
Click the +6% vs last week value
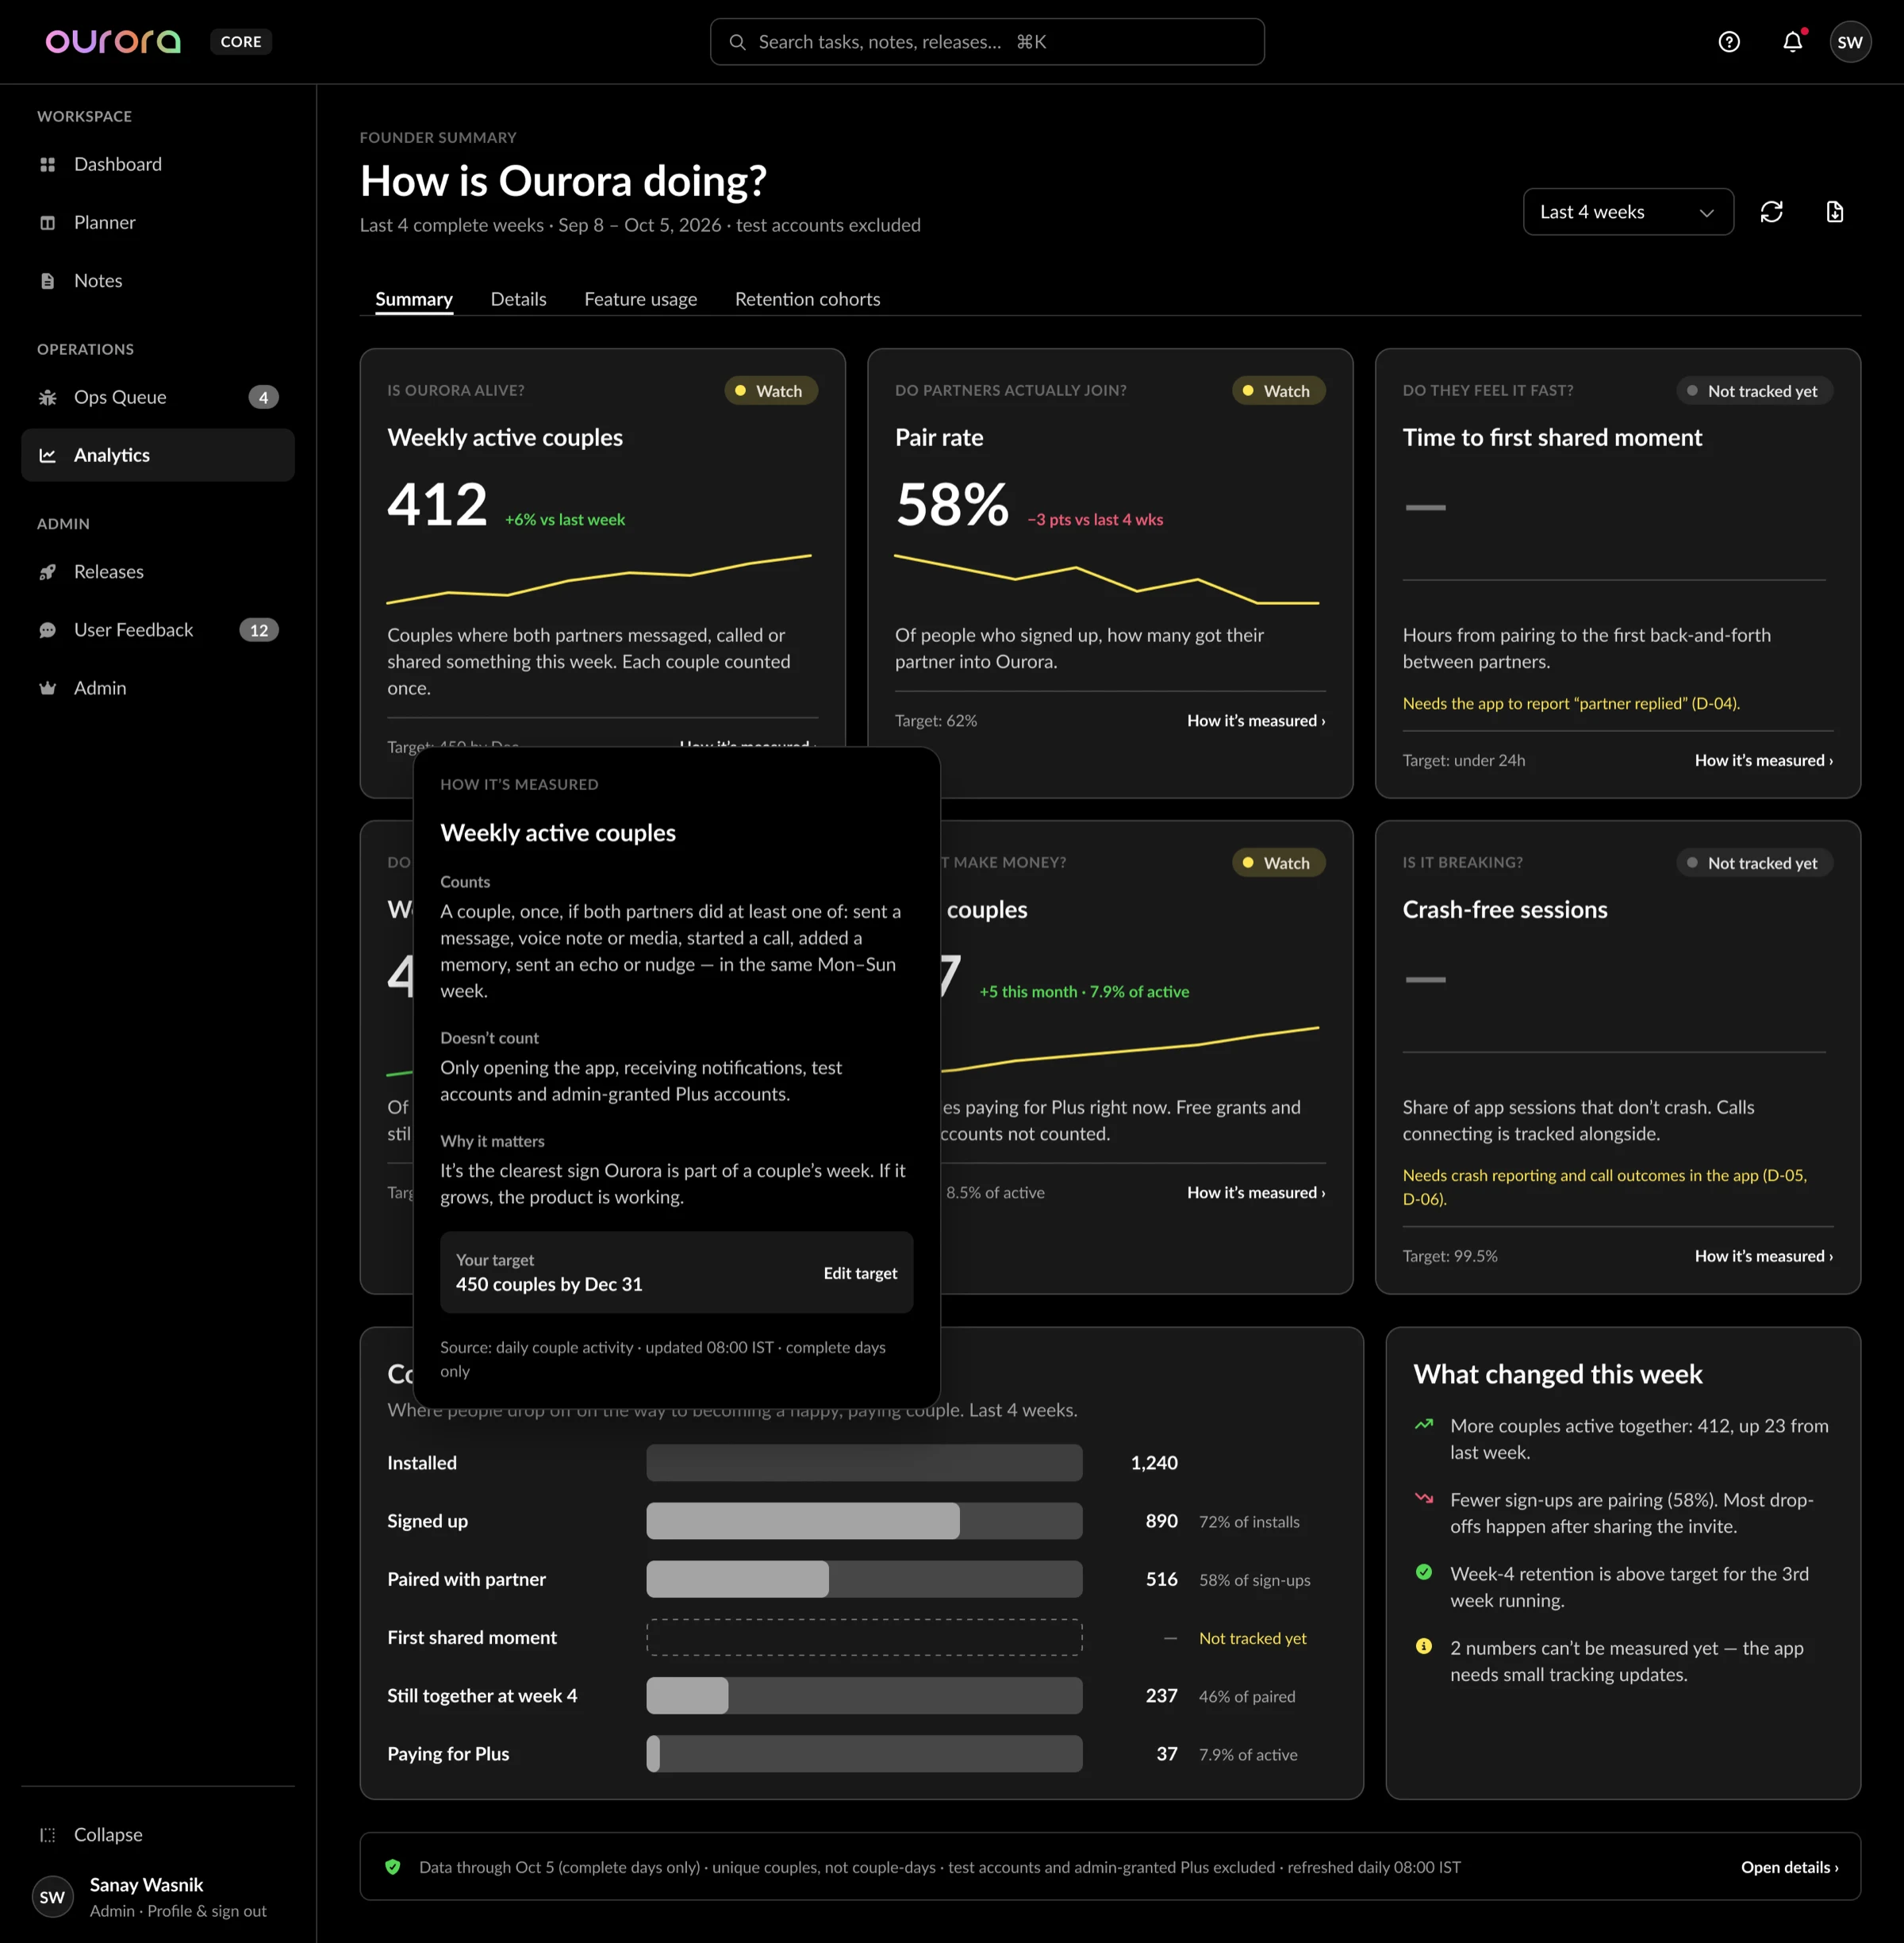565,520
